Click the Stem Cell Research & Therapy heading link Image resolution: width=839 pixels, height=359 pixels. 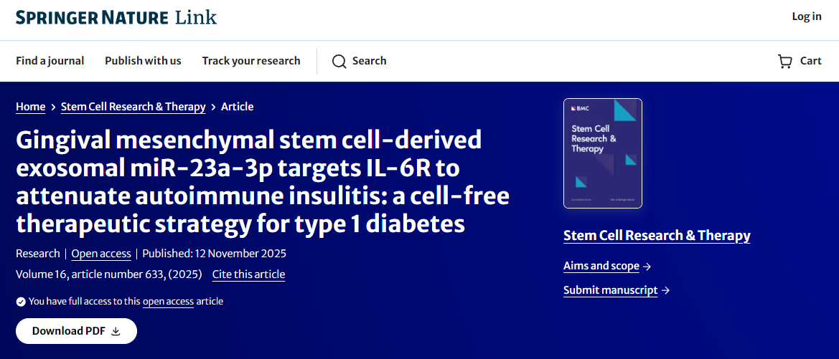(x=657, y=235)
